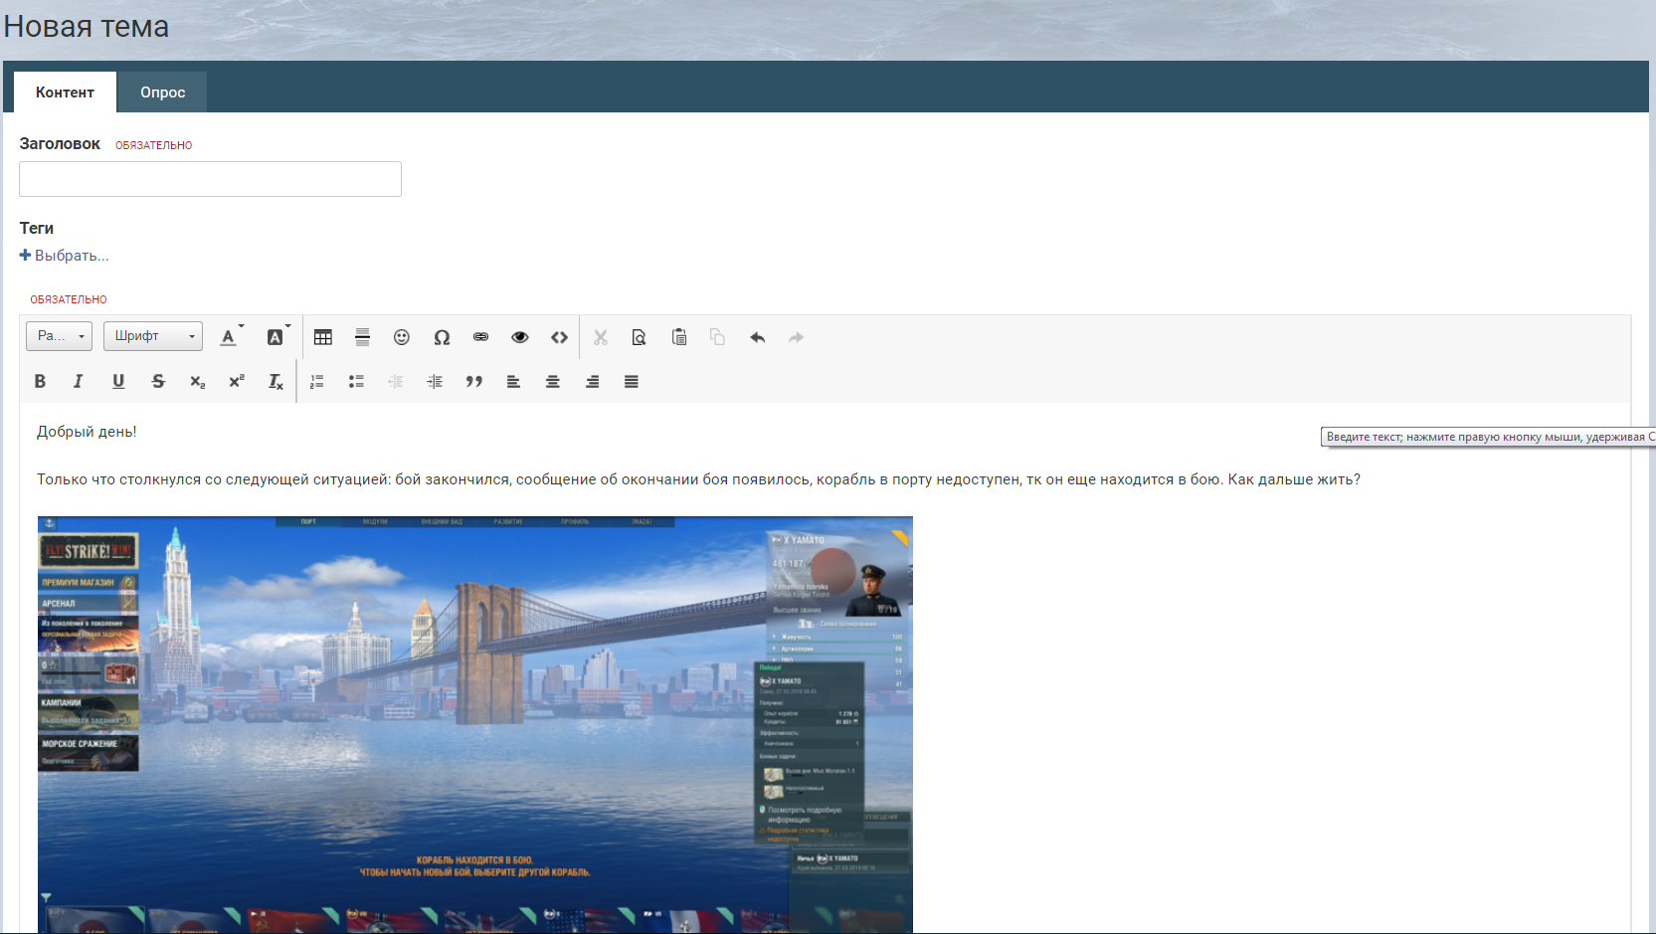The image size is (1656, 934).
Task: Toggle the spoiler eye icon
Action: (519, 337)
